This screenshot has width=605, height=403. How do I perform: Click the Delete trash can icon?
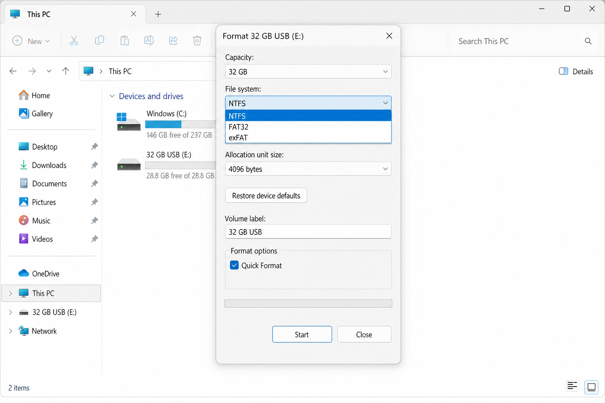point(197,41)
